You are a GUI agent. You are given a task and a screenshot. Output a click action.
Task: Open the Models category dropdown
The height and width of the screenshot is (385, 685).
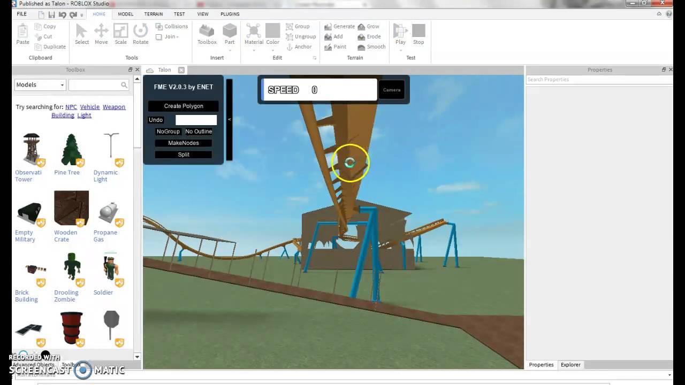(40, 84)
